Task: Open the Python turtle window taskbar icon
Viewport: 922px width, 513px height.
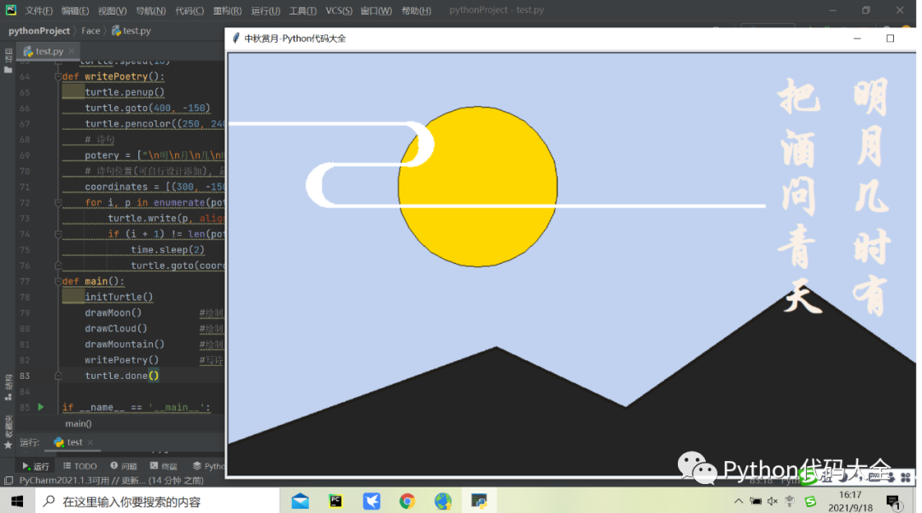Action: pos(479,501)
